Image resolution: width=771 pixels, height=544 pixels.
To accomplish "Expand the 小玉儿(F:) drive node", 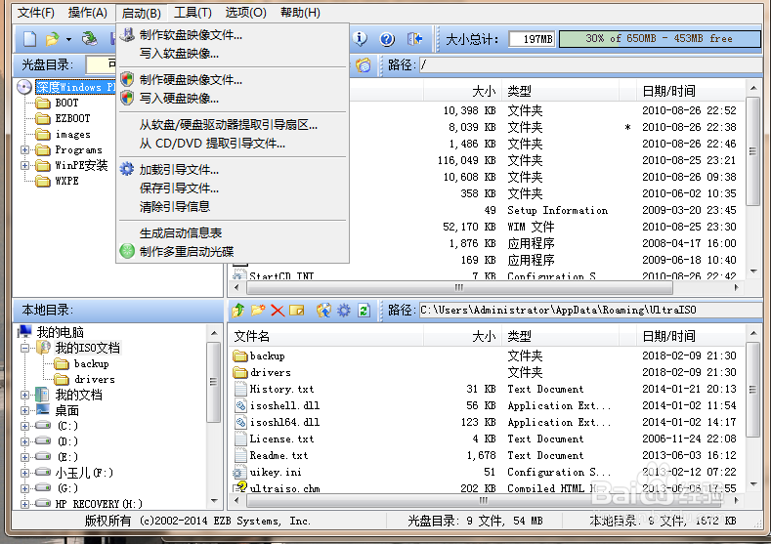I will (24, 473).
